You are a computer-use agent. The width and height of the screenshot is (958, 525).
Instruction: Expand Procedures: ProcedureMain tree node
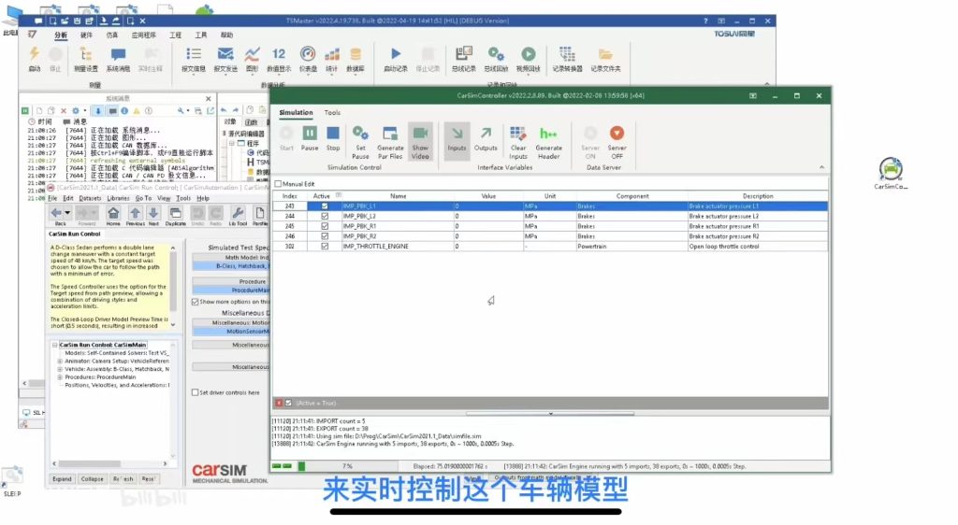[60, 376]
